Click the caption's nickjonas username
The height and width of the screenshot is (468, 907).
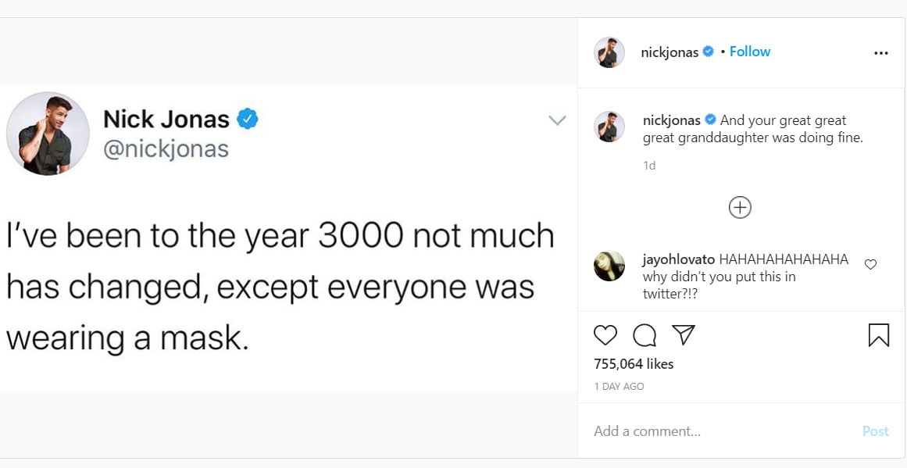point(671,120)
